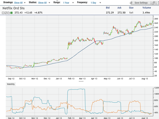Click the green square color indicator
The image size is (159, 119).
pos(11,13)
